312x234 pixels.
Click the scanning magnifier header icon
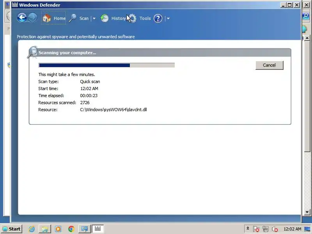coord(32,52)
